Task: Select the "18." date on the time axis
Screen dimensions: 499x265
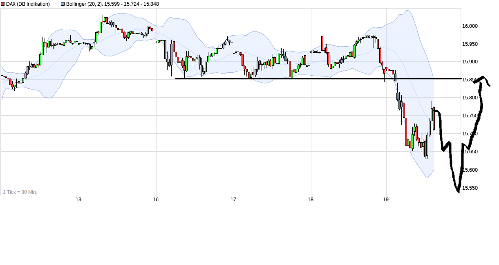Action: click(x=311, y=200)
